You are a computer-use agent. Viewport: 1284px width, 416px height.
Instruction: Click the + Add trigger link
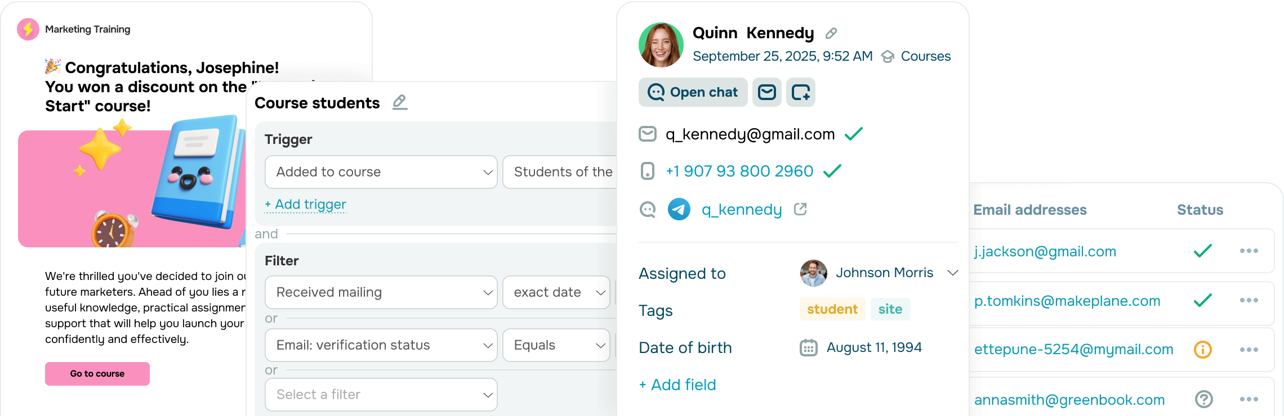click(x=306, y=205)
